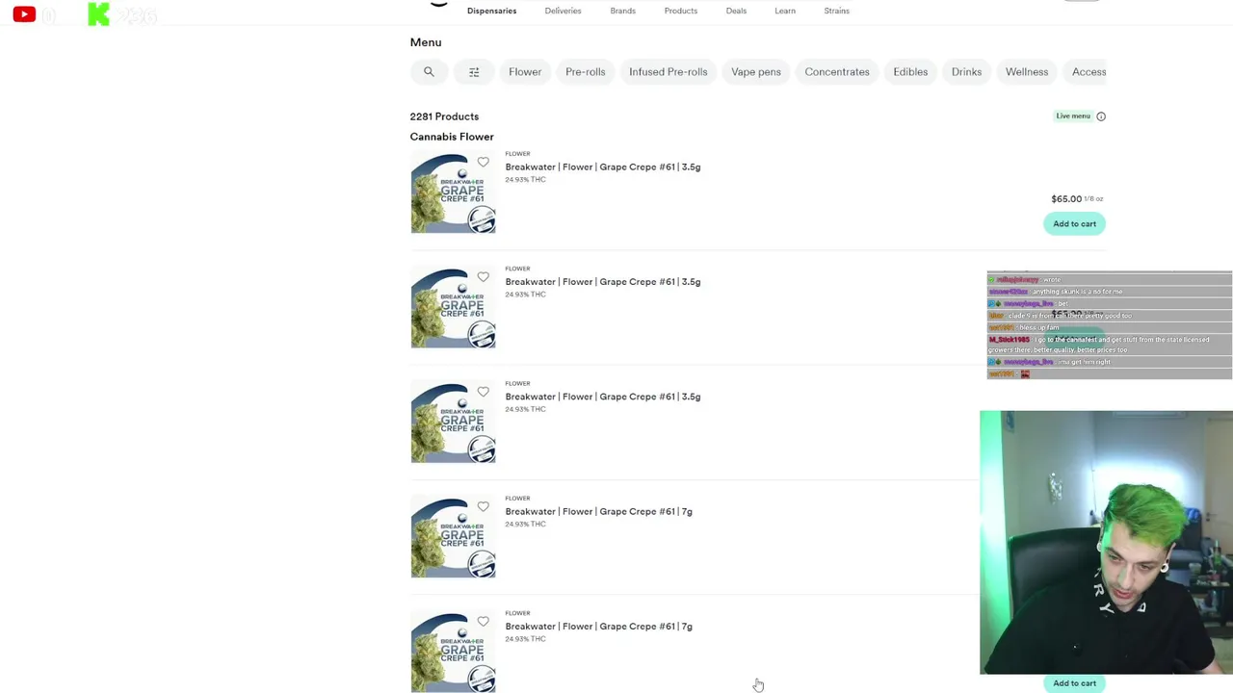The height and width of the screenshot is (693, 1233).
Task: Click the Live menu badge
Action: coord(1073,116)
